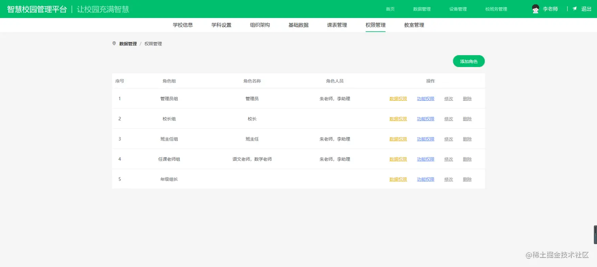Open 数据权限 for 年级组长 row
597x267 pixels.
click(398, 179)
